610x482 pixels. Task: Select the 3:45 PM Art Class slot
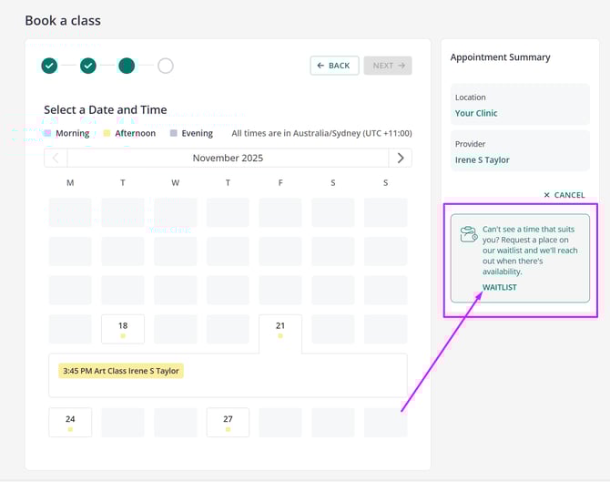(x=121, y=371)
